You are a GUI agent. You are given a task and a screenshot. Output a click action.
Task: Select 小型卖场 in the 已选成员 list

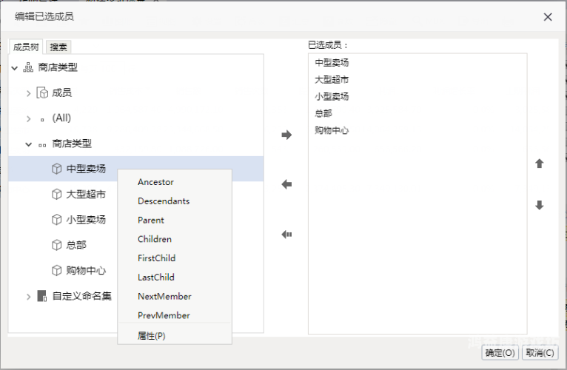[x=332, y=96]
